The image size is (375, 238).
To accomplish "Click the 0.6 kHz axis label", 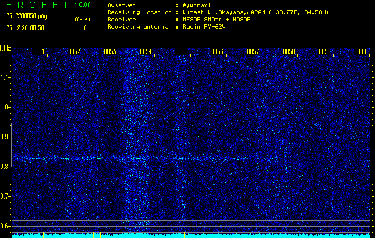I will pyautogui.click(x=5, y=226).
